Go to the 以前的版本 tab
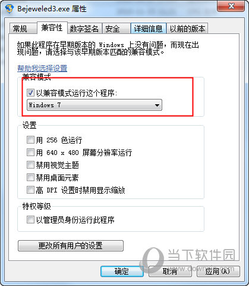This screenshot has width=249, height=286. (187, 29)
